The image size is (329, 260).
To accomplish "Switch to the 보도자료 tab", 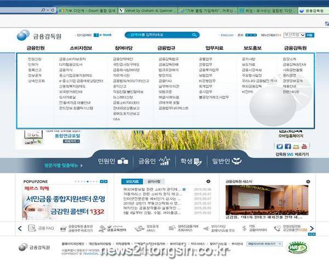I will click(132, 182).
